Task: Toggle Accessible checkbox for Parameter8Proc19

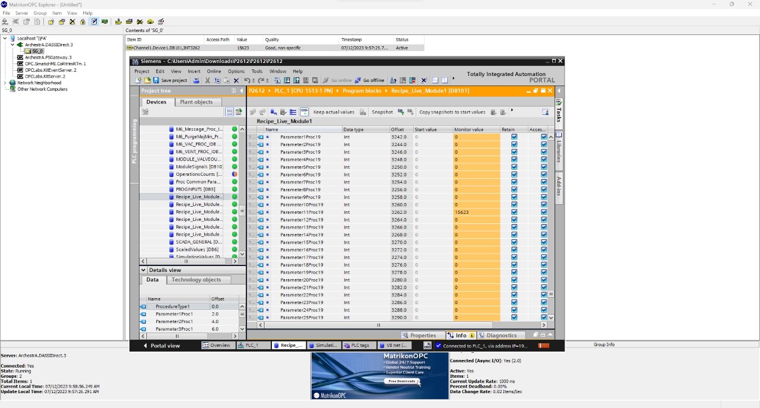Action: click(544, 189)
